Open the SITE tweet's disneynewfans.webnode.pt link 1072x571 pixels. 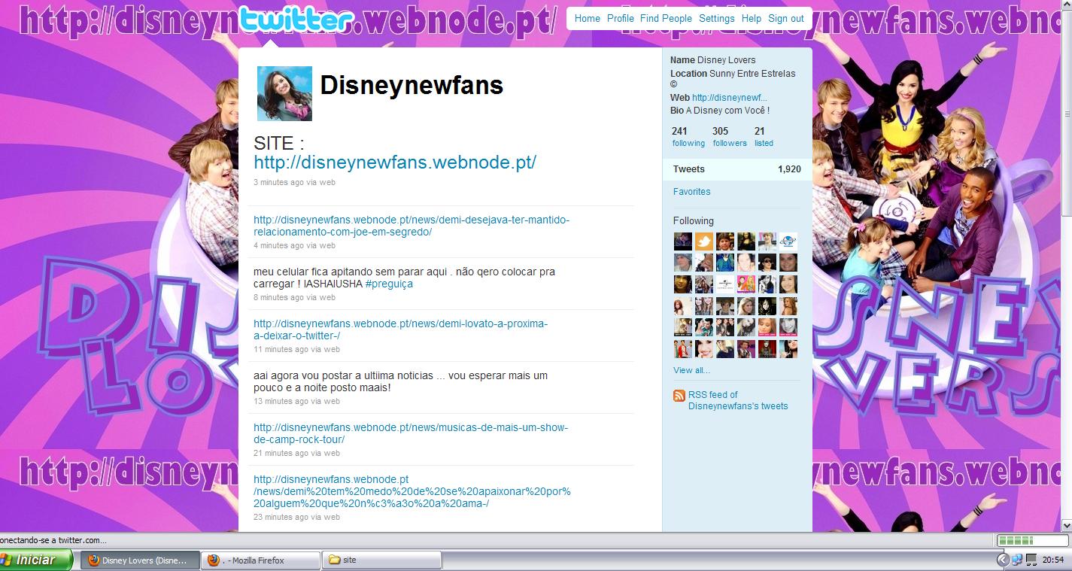click(395, 162)
